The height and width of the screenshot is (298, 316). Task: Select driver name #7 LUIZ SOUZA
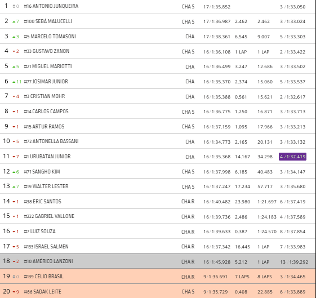tap(39, 232)
